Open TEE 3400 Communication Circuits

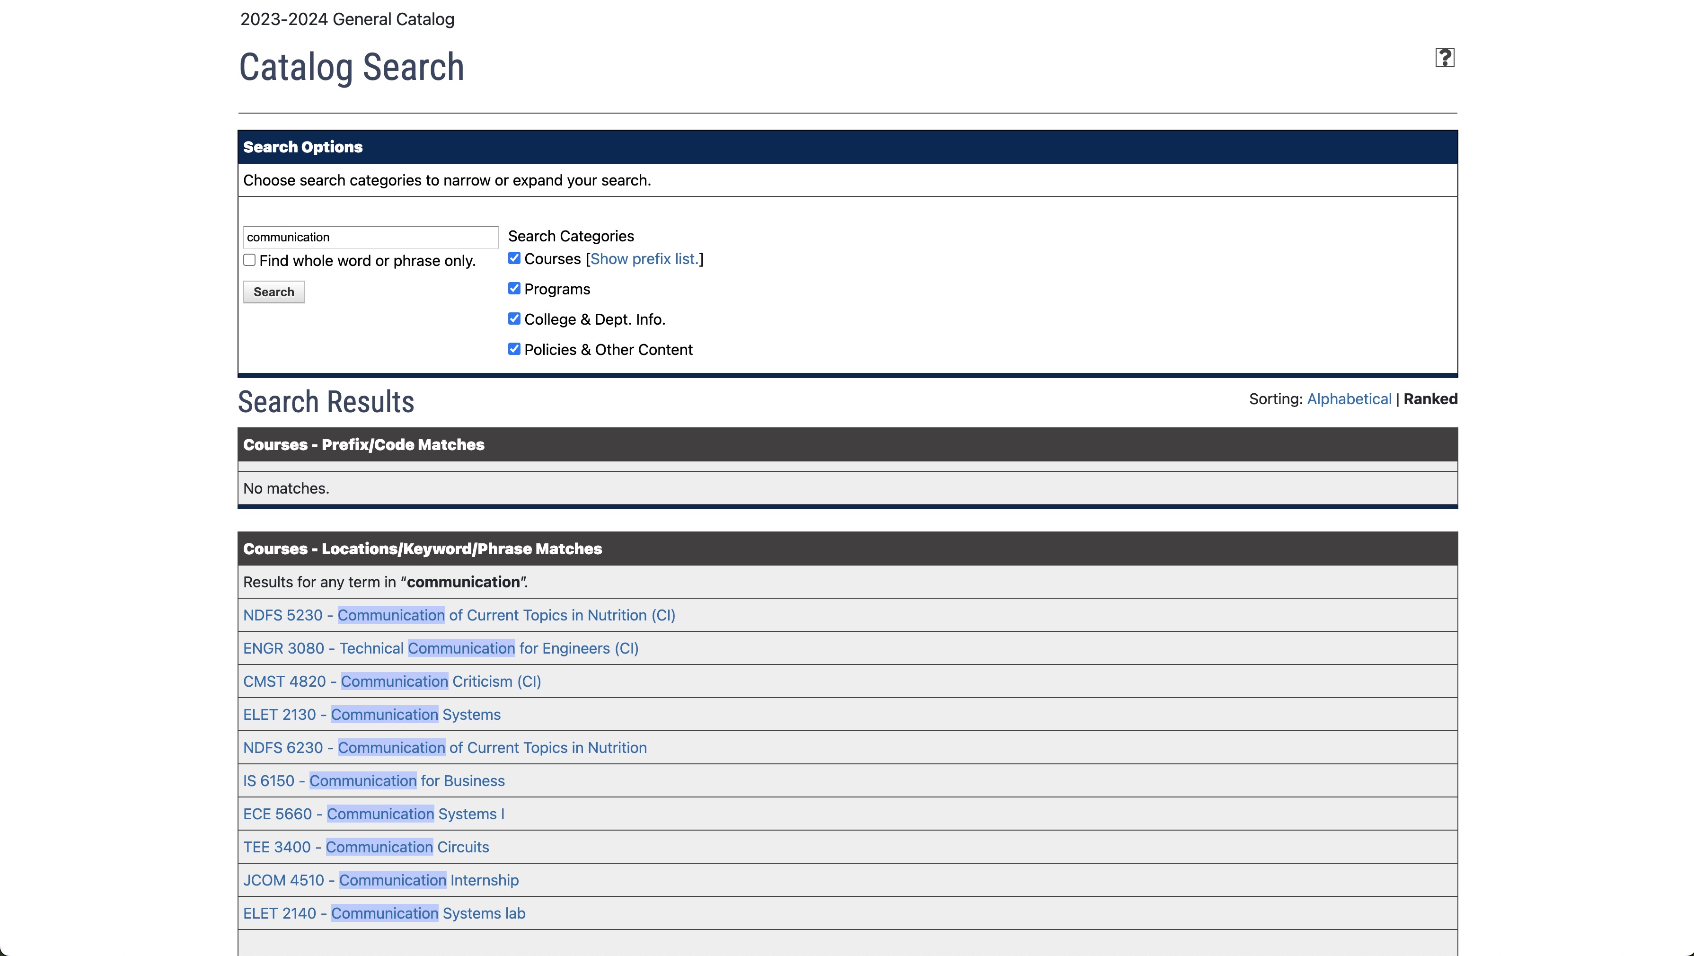366,847
